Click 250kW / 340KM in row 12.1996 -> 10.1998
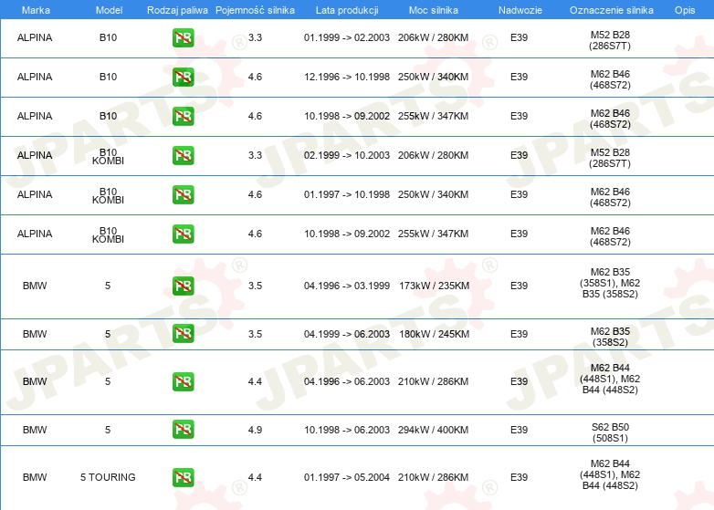The height and width of the screenshot is (510, 714). 433,77
